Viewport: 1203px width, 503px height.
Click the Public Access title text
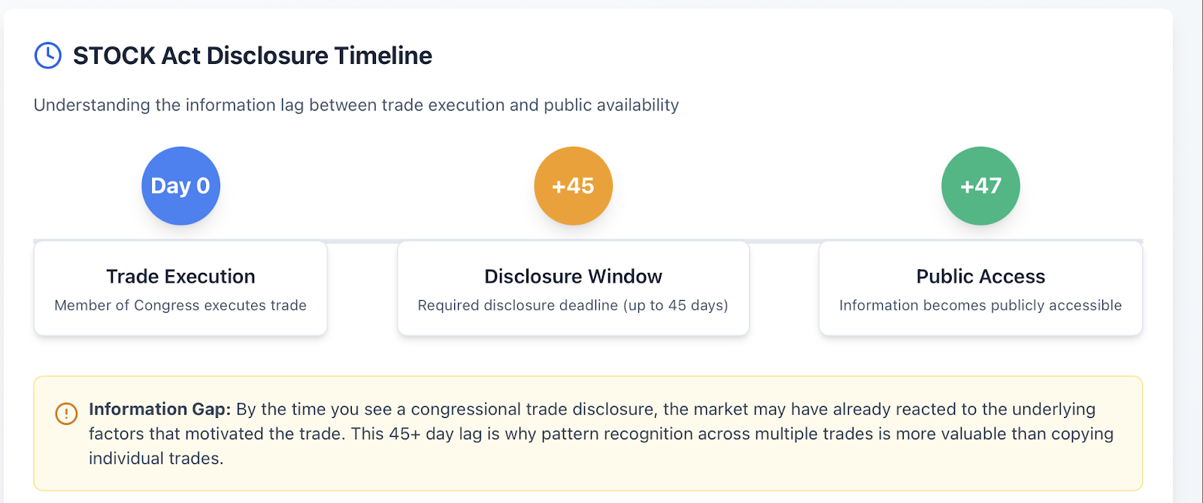tap(980, 277)
